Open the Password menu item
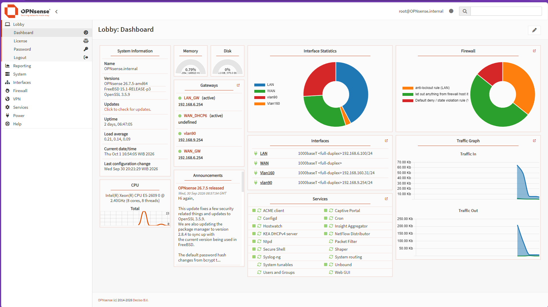Image resolution: width=548 pixels, height=307 pixels. point(47,49)
